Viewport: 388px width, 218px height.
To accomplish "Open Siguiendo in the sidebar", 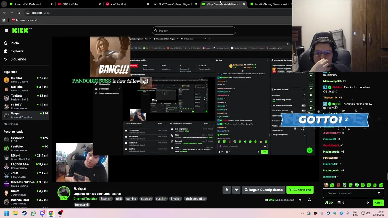I will tap(18, 59).
